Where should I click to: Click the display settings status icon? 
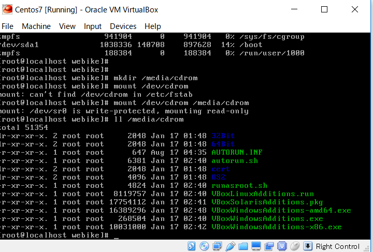click(256, 246)
